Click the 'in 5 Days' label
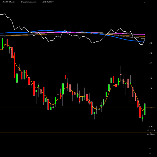Screen dimensions: 157x157 (x=151, y=134)
